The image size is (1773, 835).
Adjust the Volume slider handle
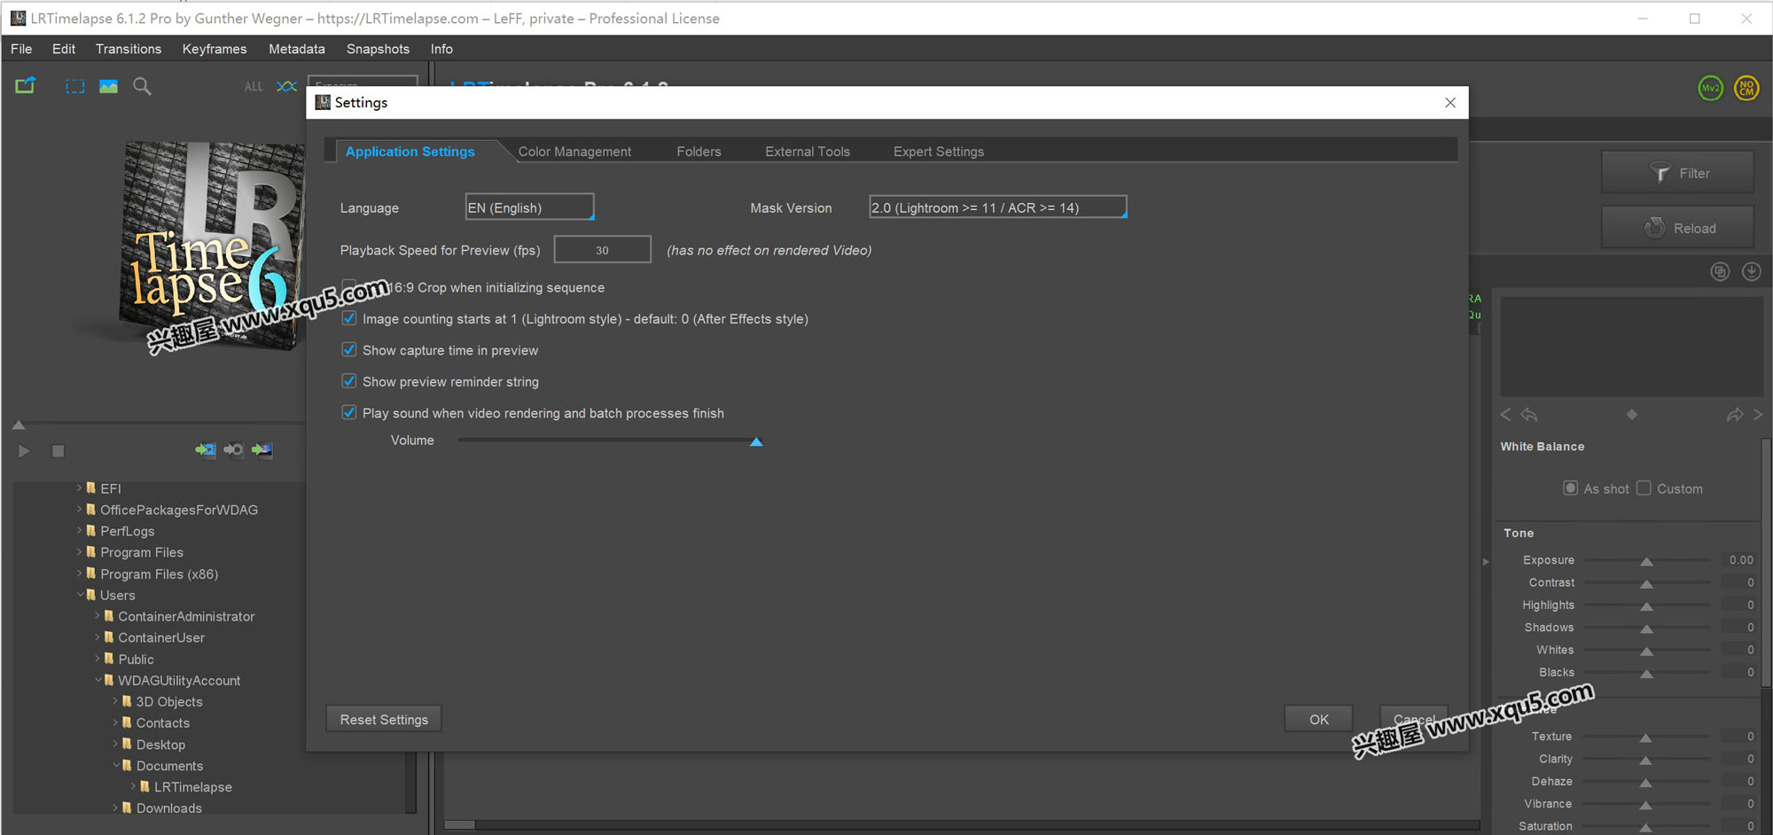click(x=756, y=441)
